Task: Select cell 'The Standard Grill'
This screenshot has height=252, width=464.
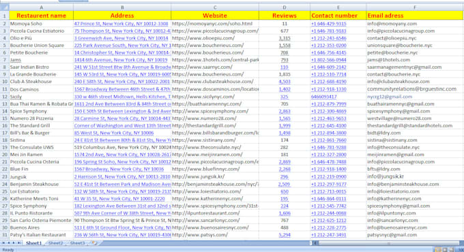Action: click(x=41, y=125)
